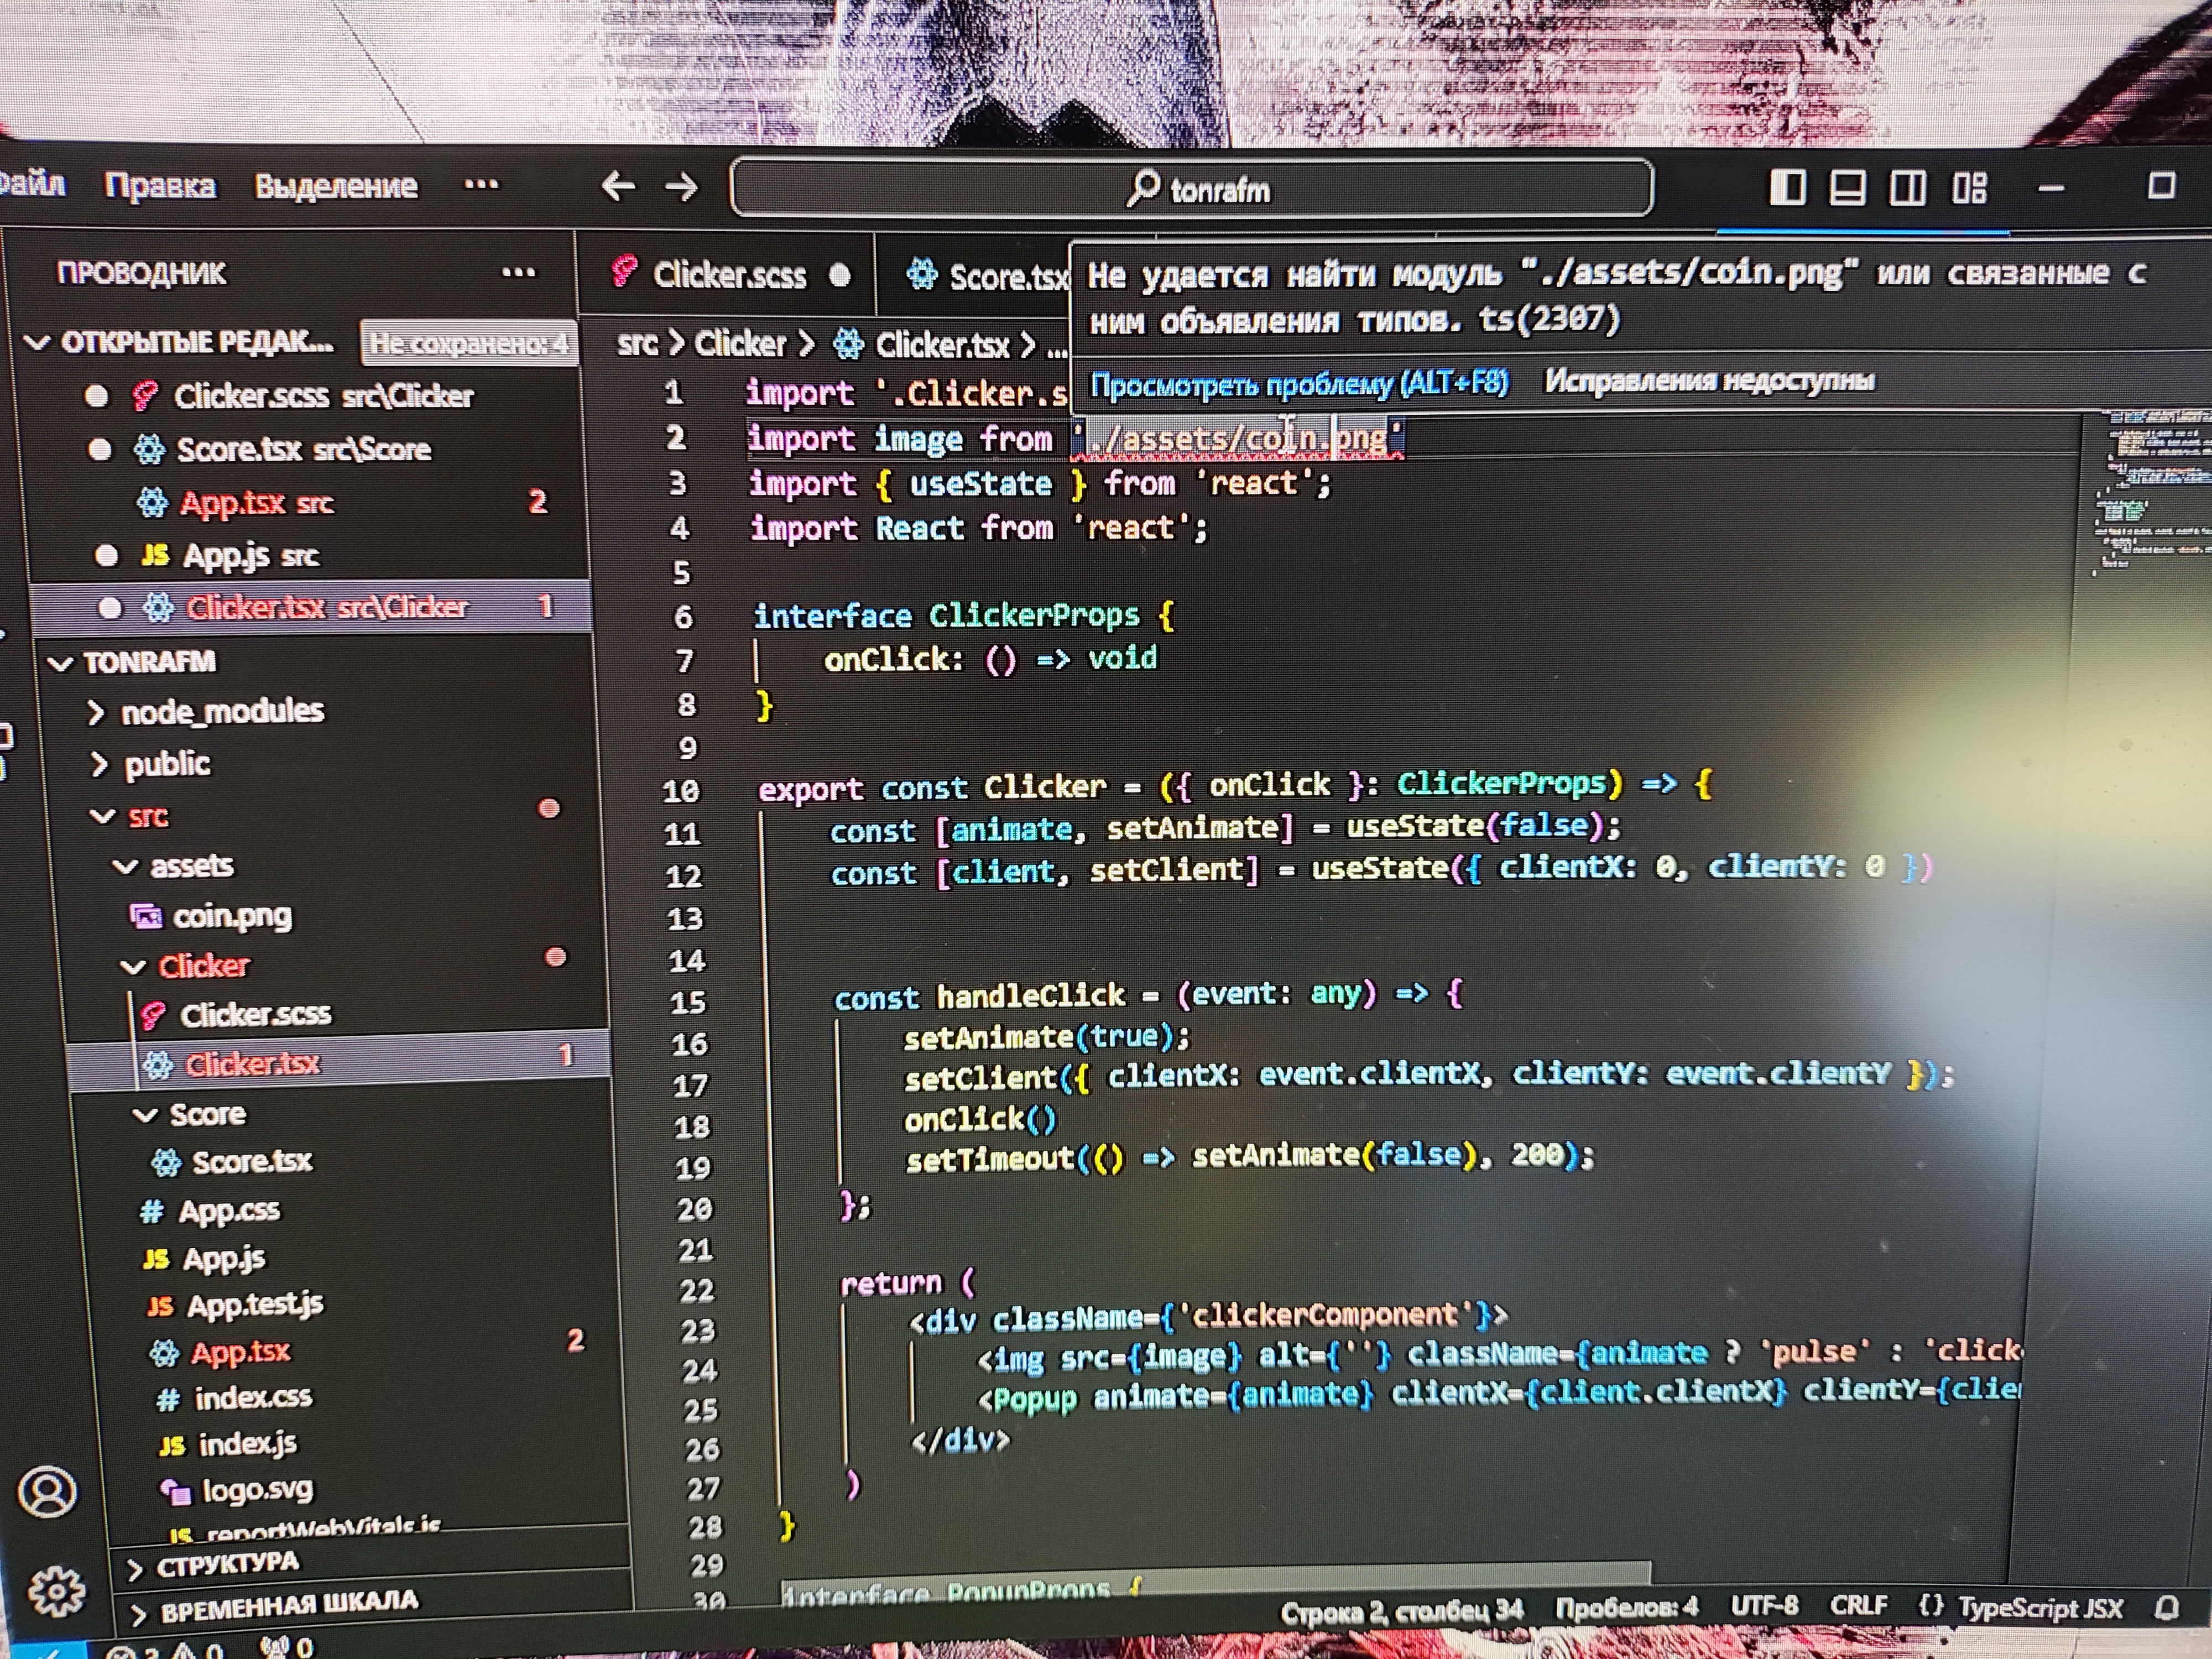The height and width of the screenshot is (1659, 2212).
Task: Open coin.png image file in tree
Action: click(232, 916)
